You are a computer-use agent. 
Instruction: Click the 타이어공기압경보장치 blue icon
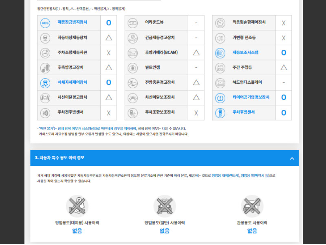click(220, 98)
